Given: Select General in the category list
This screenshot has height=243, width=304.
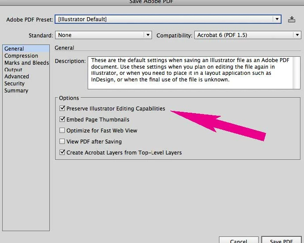Looking at the screenshot, I should tap(26, 48).
